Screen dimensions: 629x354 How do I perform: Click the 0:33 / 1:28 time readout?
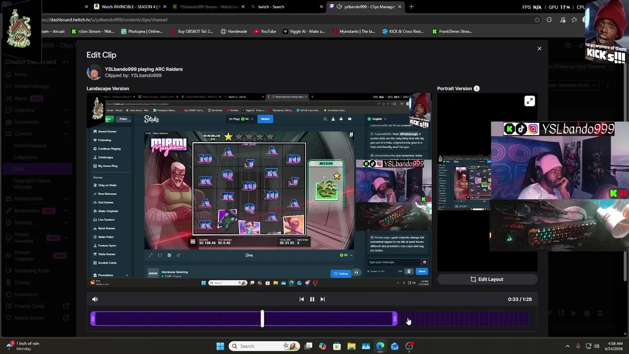click(520, 299)
